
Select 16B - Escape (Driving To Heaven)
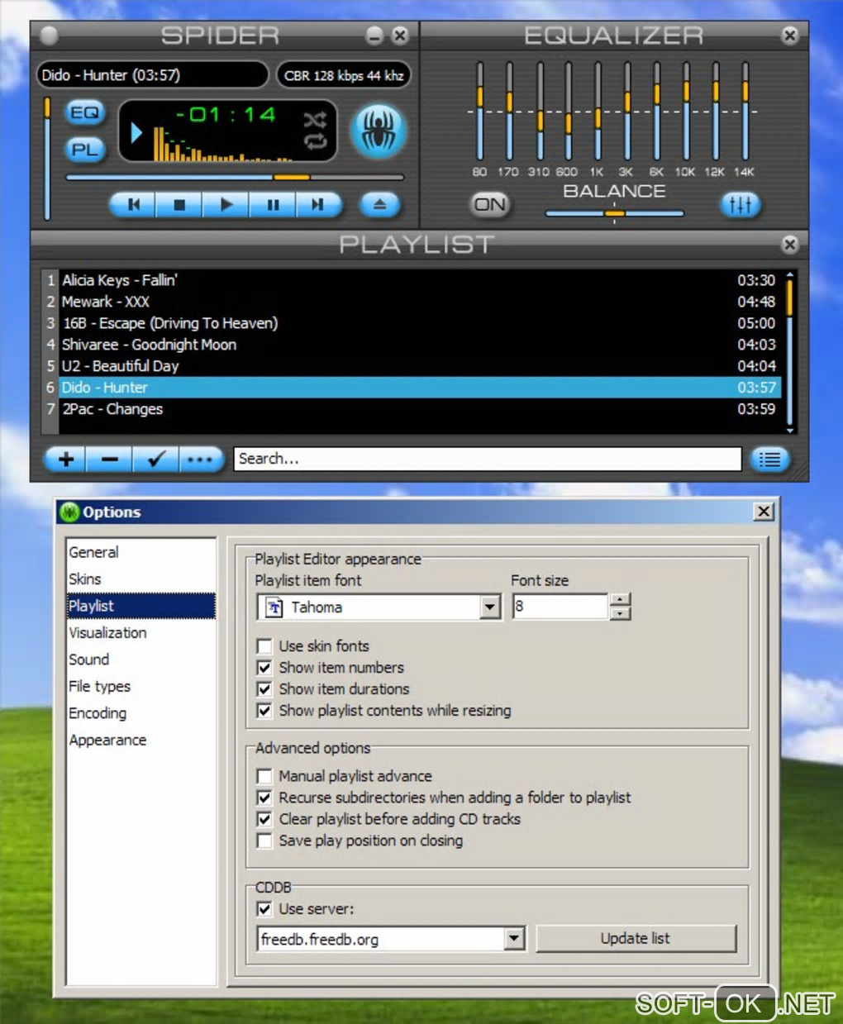(x=411, y=323)
